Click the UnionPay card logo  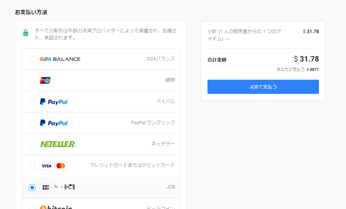[x=45, y=80]
